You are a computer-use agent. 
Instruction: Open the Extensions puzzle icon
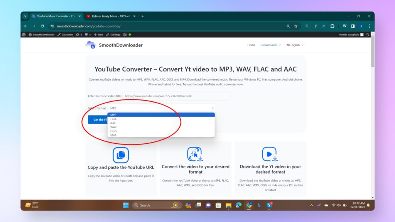(332, 26)
